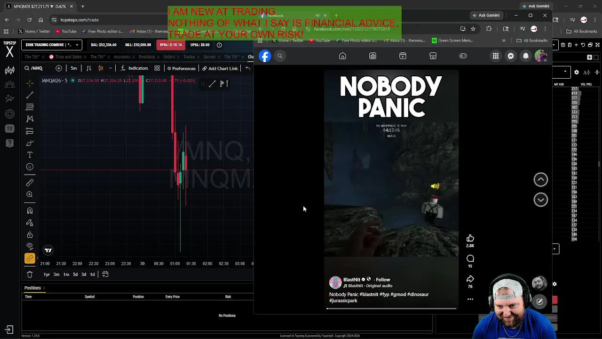The height and width of the screenshot is (339, 602).
Task: Click Add Chart Link
Action: [x=220, y=68]
